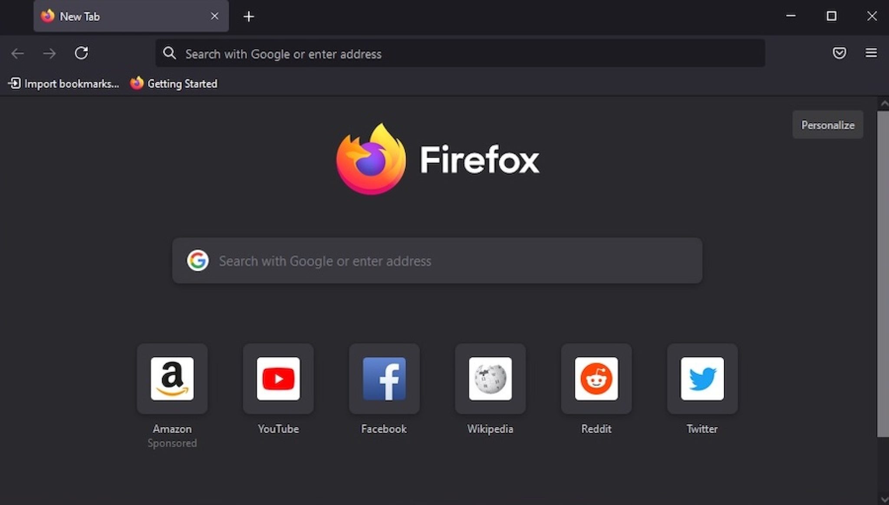Open a new tab with plus button
This screenshot has height=505, width=889.
(x=249, y=16)
